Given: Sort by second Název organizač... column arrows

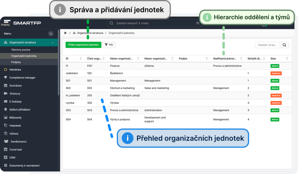Looking at the screenshot, I should (172, 58).
